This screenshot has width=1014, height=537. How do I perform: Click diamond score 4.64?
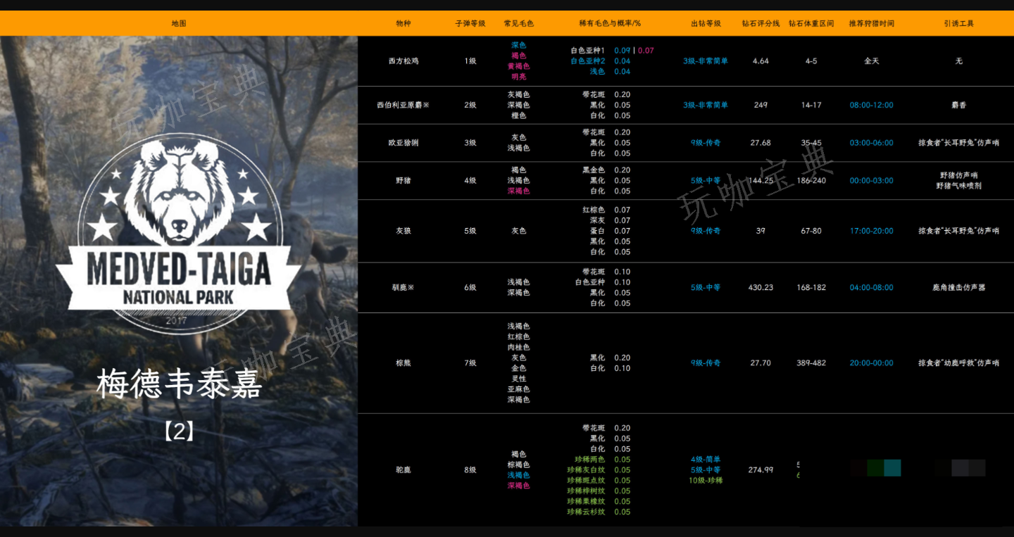tap(760, 61)
